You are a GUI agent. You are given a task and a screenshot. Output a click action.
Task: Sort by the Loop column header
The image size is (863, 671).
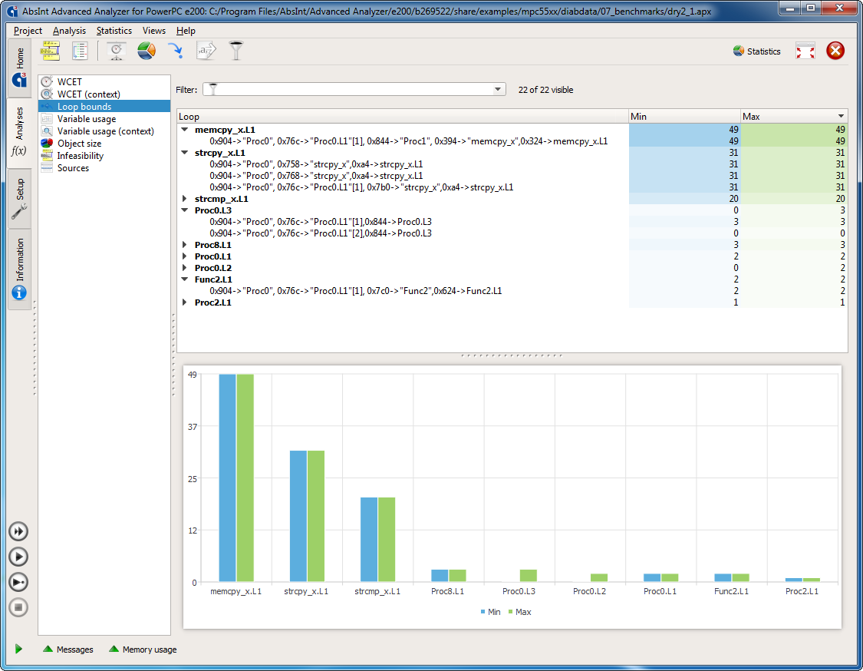[402, 116]
